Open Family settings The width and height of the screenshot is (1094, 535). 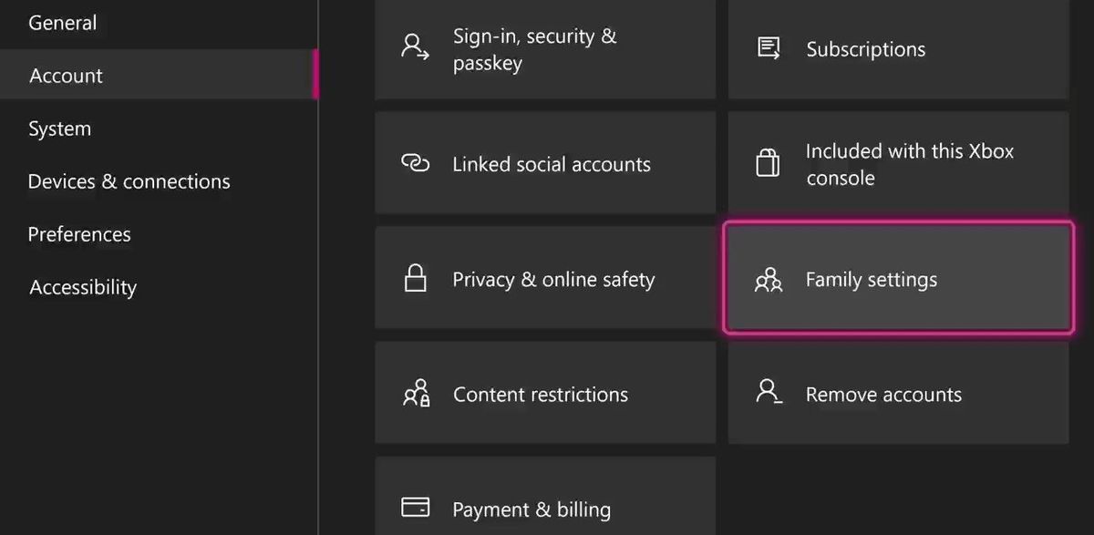[898, 279]
